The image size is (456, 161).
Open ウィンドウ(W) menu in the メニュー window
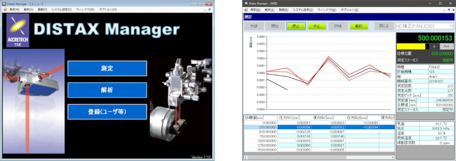[85, 9]
